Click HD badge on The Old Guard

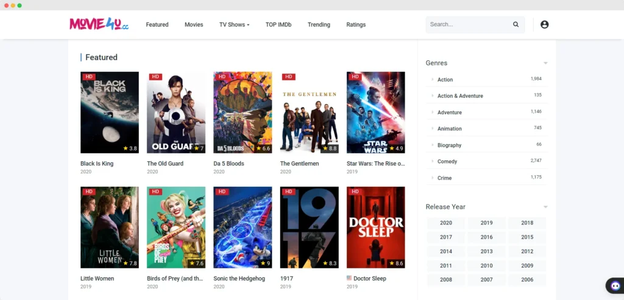coord(155,77)
